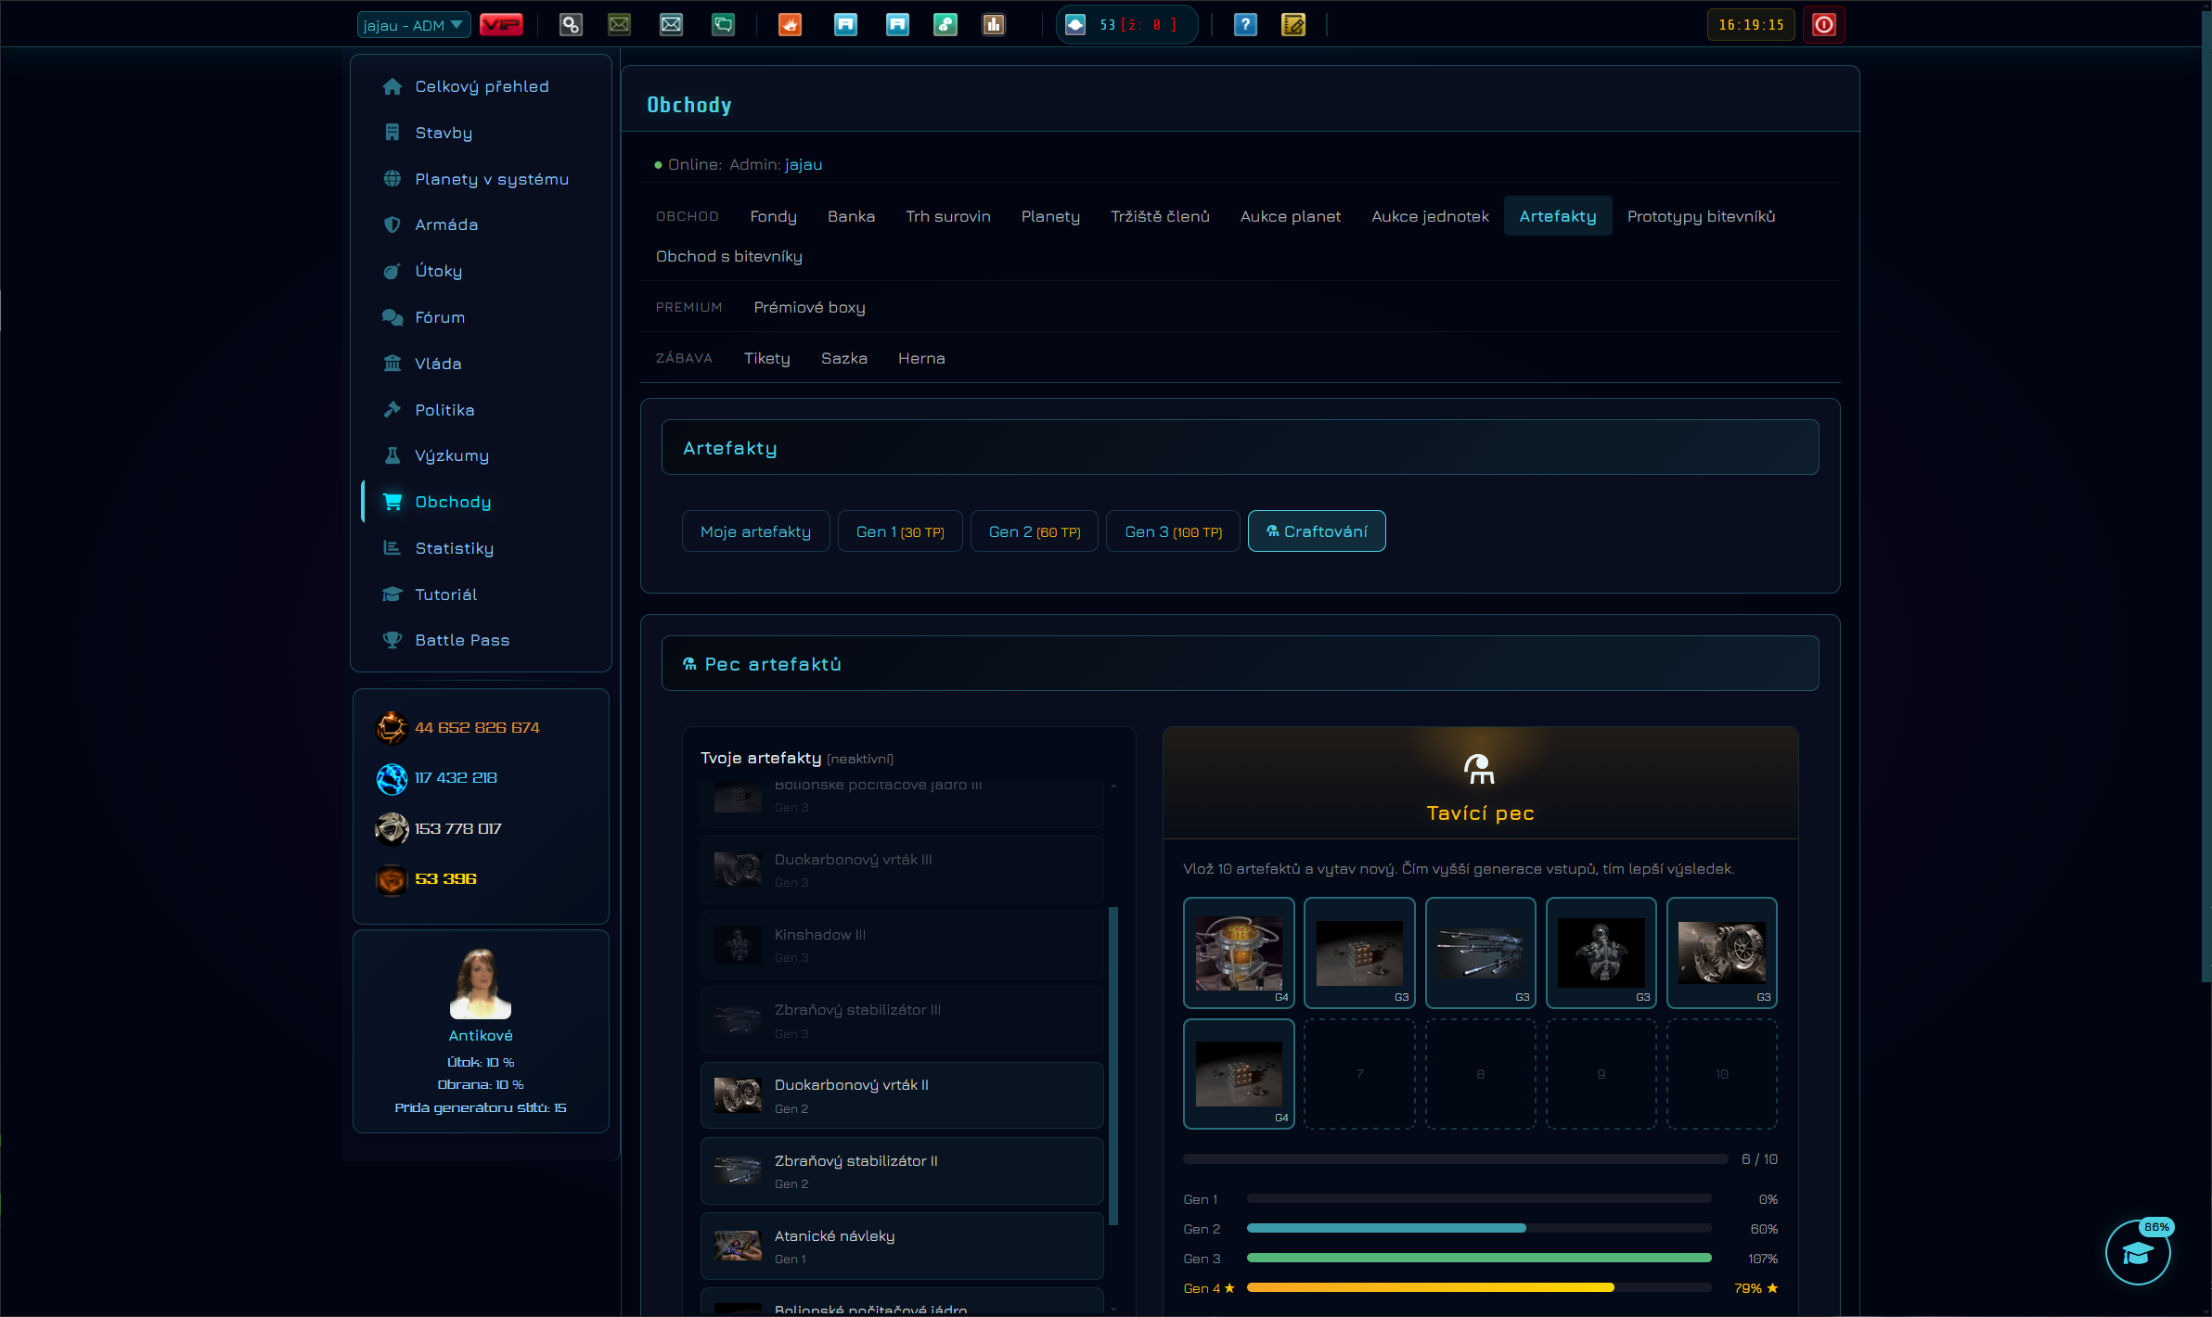Click the orange flame icon in the toolbar
2212x1317 pixels.
click(790, 25)
